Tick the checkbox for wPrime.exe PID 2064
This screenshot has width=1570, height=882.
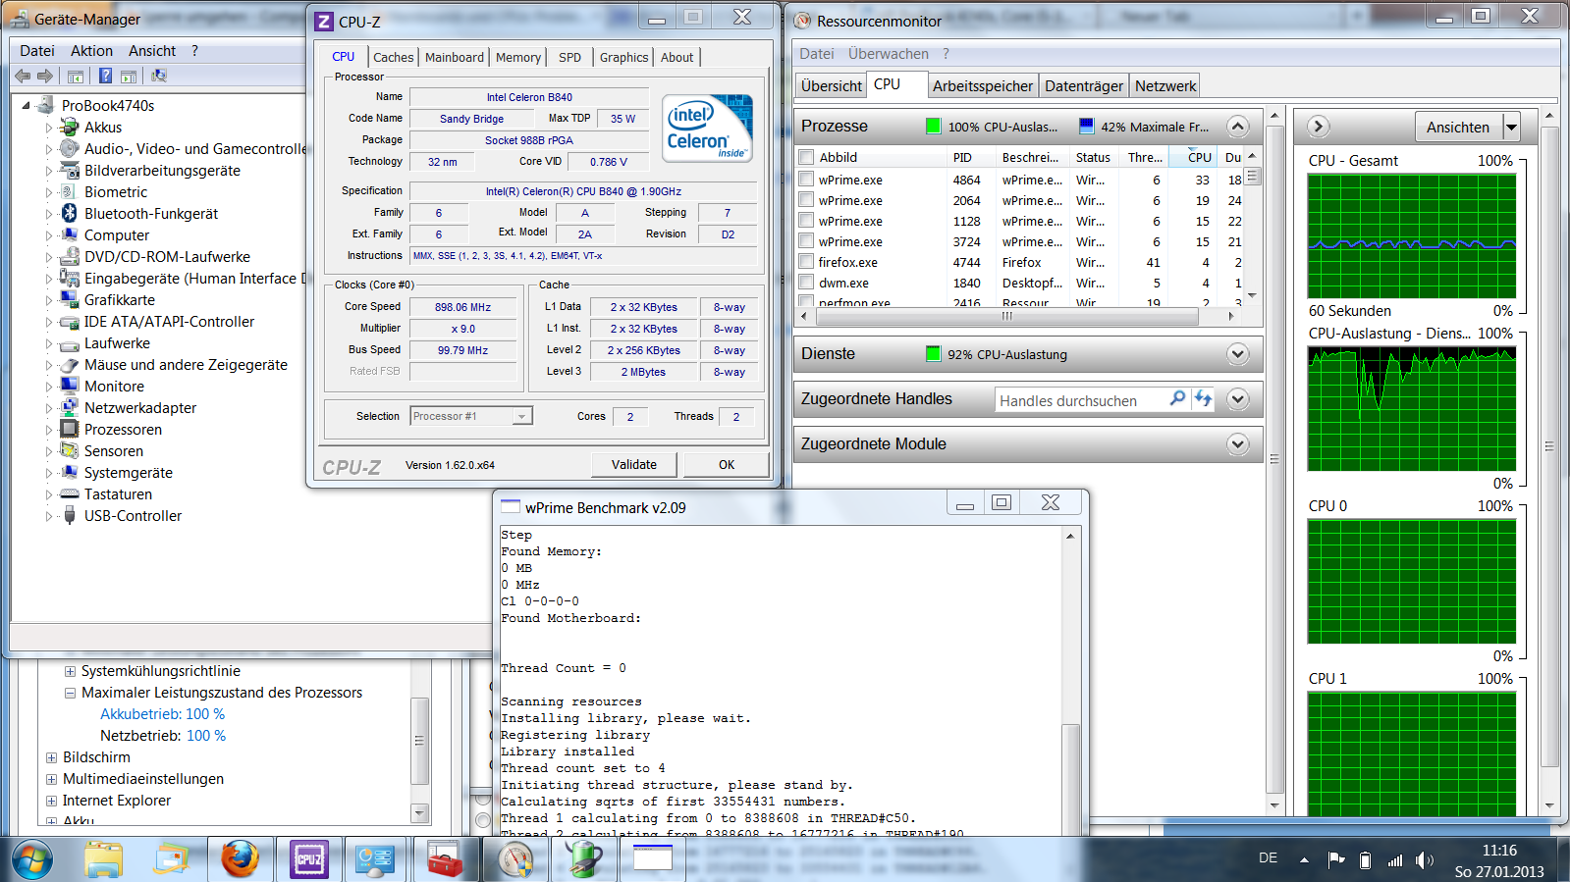[x=806, y=200]
